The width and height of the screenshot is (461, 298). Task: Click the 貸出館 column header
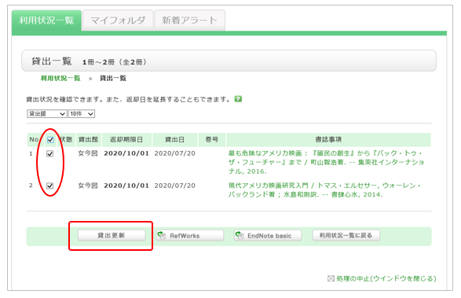(88, 140)
